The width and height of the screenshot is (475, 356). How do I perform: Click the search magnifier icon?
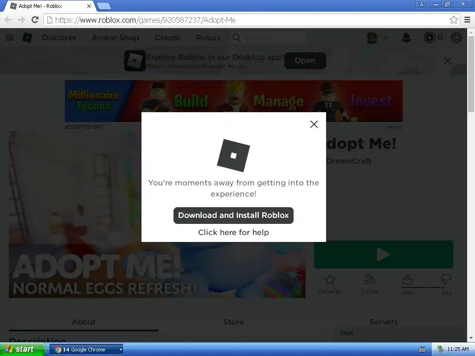pyautogui.click(x=236, y=38)
